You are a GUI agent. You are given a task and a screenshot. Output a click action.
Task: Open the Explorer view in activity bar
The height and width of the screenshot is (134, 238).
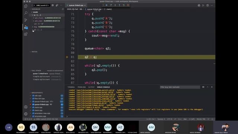pyautogui.click(x=26, y=6)
